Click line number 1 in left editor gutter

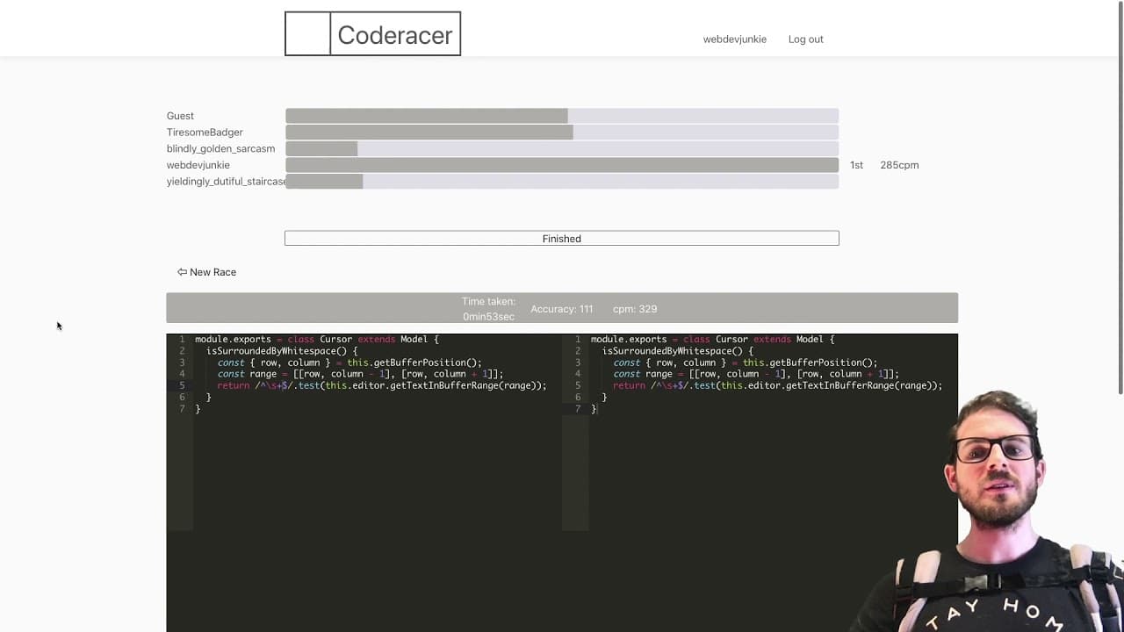(182, 340)
